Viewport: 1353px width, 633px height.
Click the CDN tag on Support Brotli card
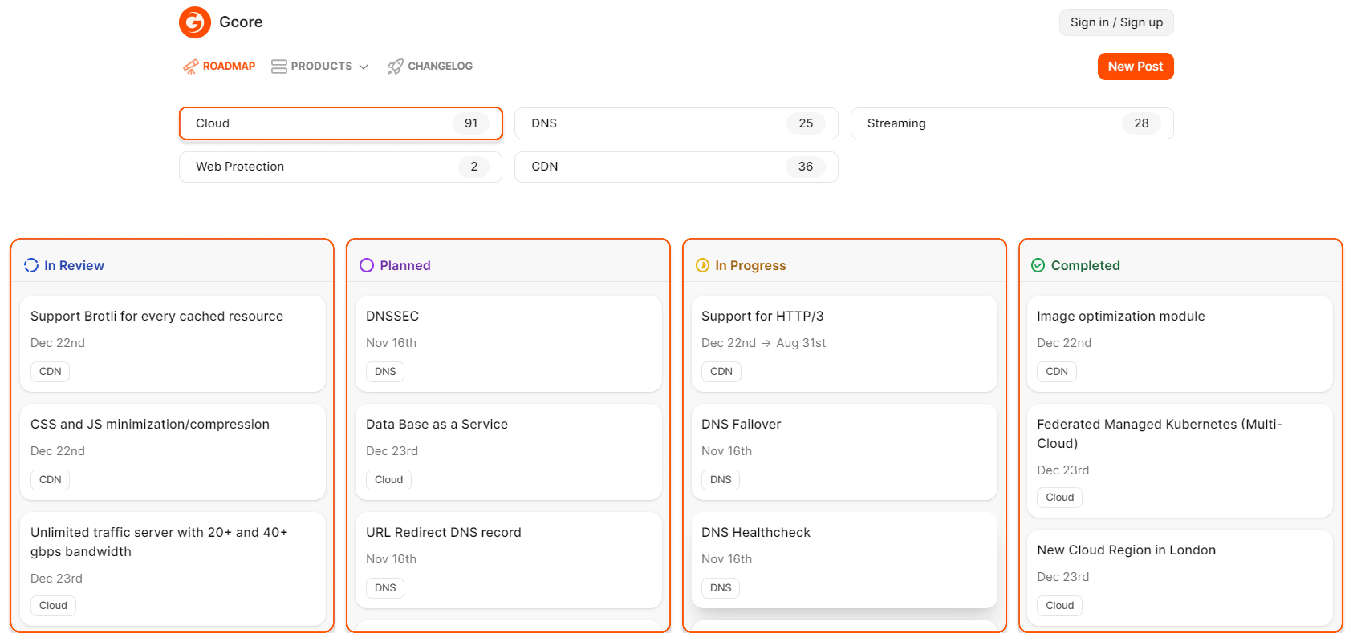click(x=50, y=371)
